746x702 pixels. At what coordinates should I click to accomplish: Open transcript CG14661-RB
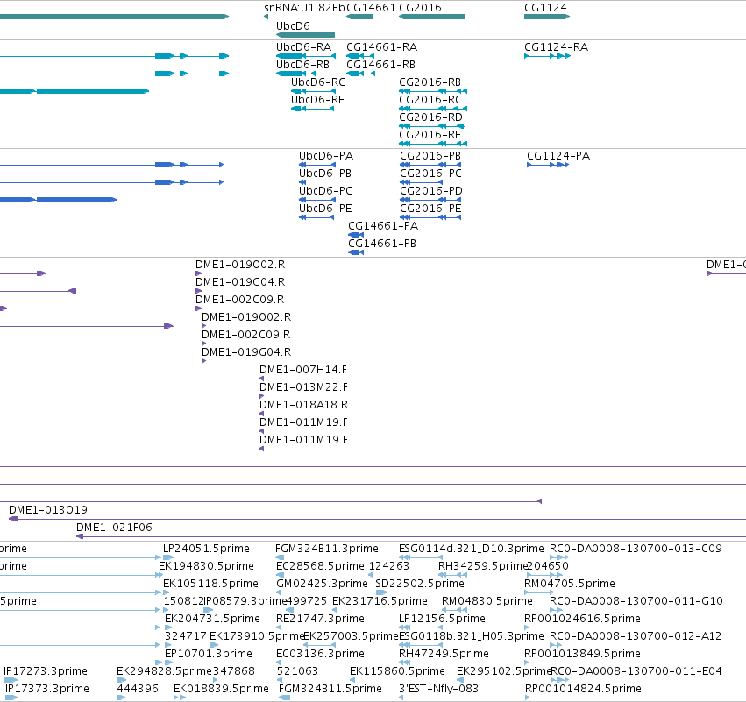coord(360,74)
